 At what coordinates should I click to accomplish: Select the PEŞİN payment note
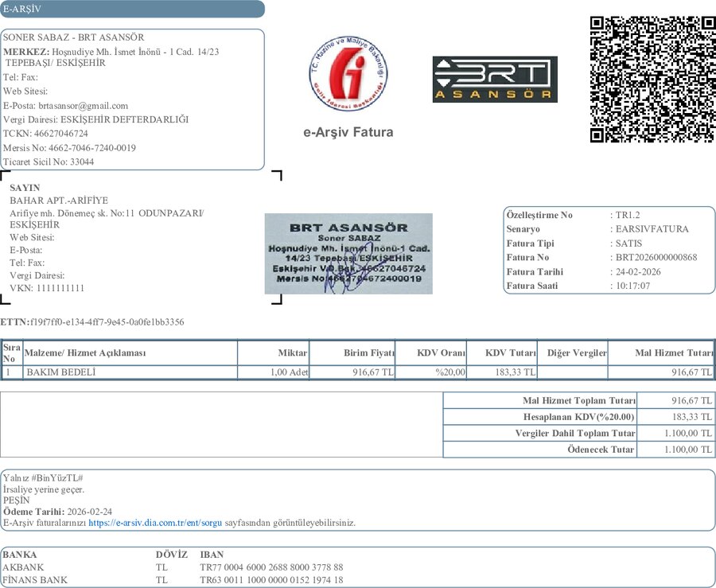(x=16, y=500)
